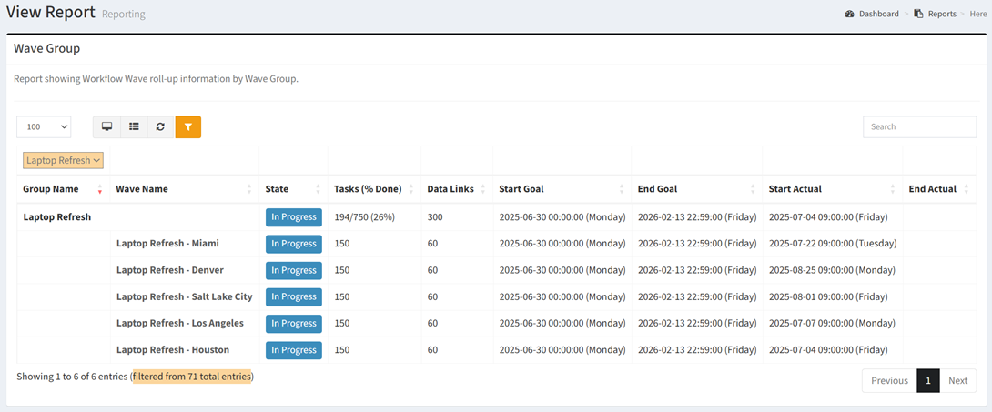
Task: Click the Next page button
Action: 957,381
